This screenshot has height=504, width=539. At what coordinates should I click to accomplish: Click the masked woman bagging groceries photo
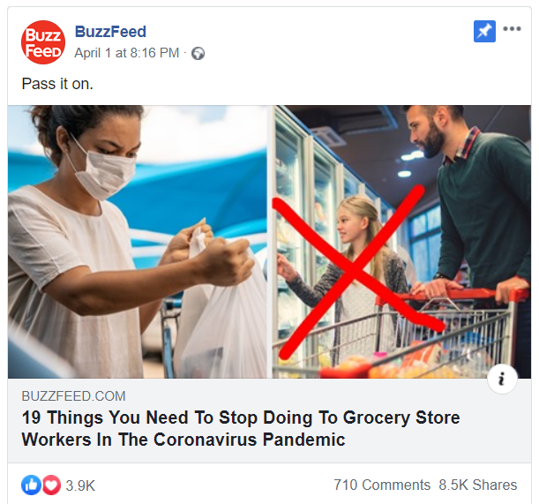(x=138, y=242)
